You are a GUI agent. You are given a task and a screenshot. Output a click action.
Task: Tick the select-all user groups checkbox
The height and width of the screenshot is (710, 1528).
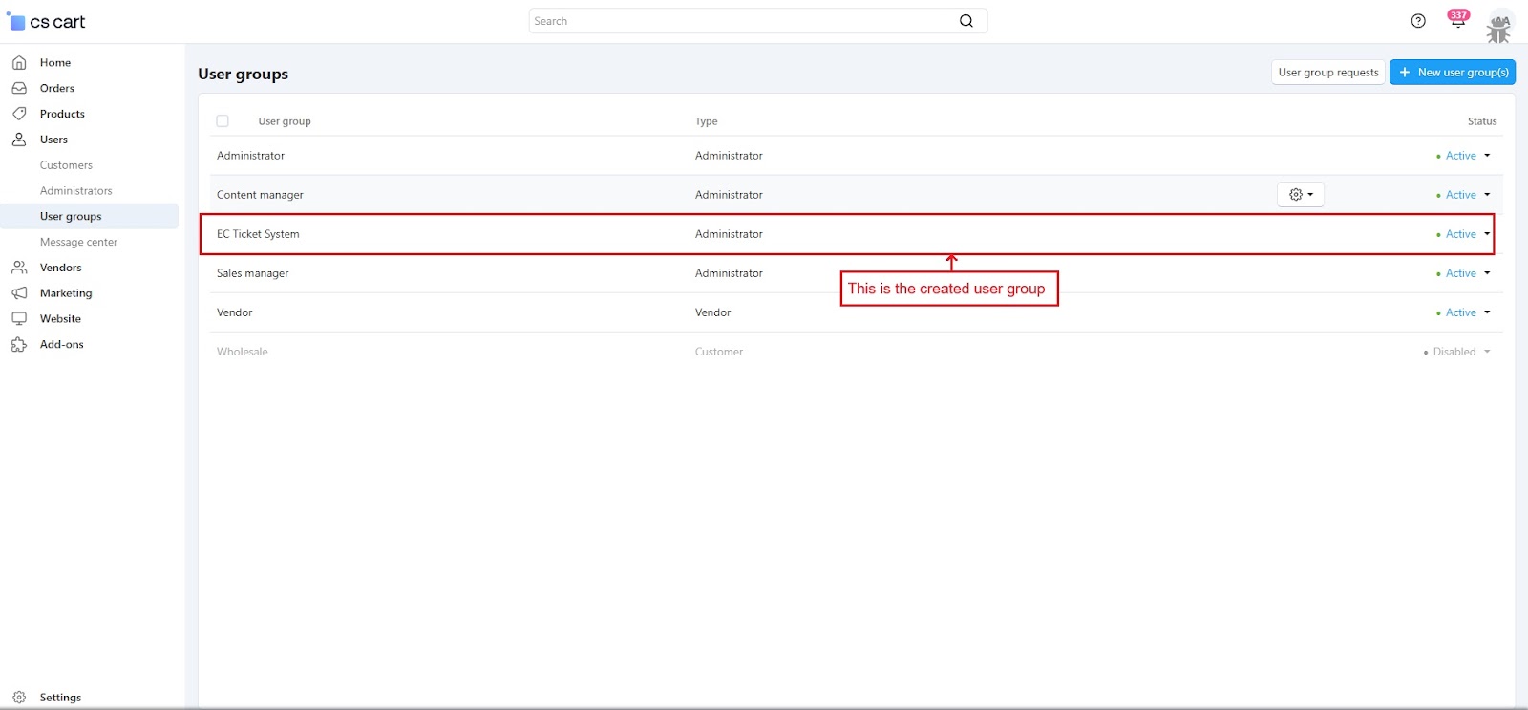click(x=223, y=121)
